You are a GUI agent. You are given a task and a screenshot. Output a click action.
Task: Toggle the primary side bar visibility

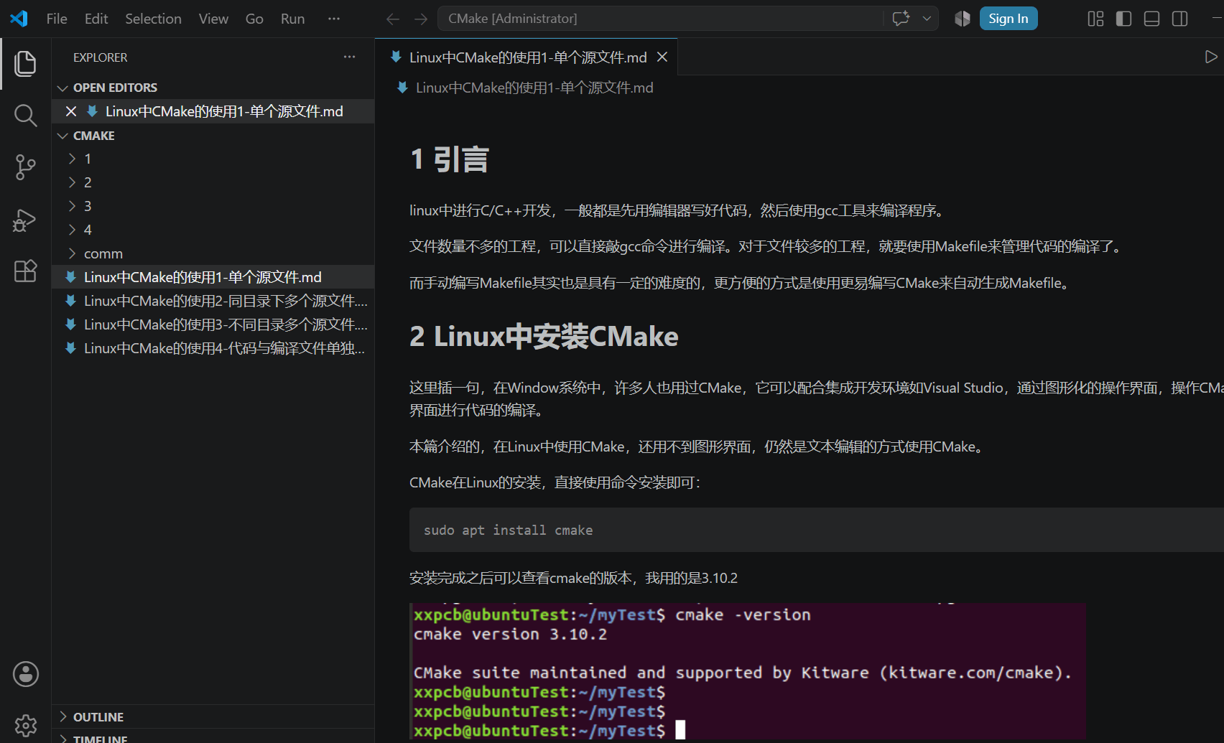click(x=1123, y=19)
